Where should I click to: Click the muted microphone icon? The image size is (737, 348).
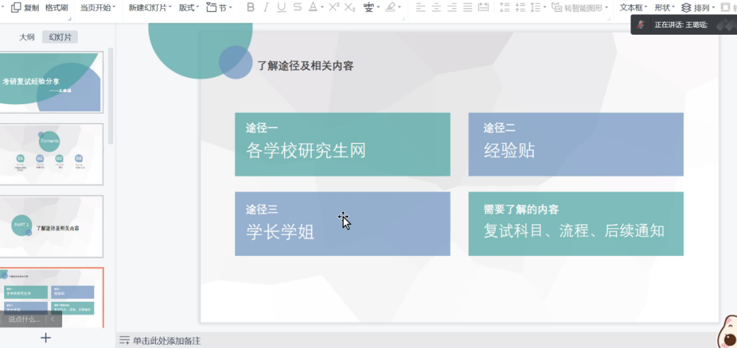(641, 25)
